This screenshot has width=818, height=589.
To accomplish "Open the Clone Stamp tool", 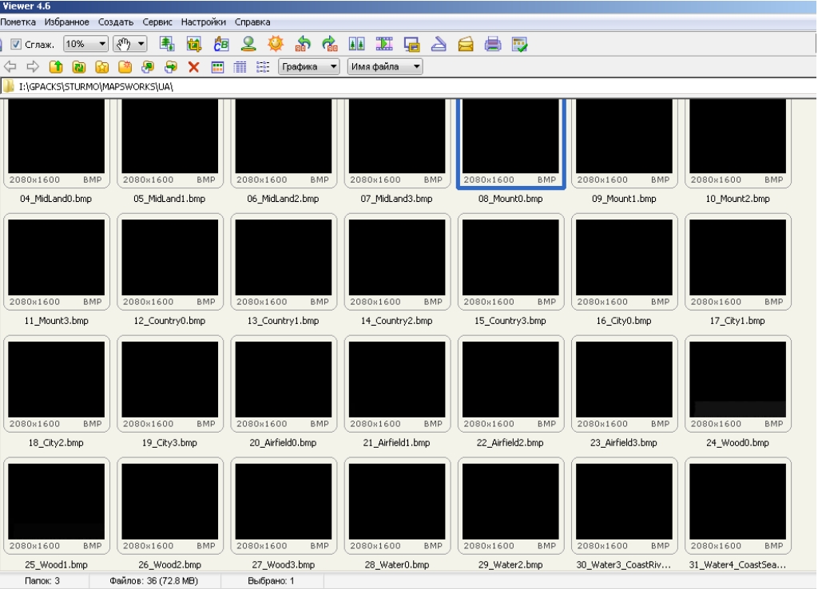I will click(248, 45).
